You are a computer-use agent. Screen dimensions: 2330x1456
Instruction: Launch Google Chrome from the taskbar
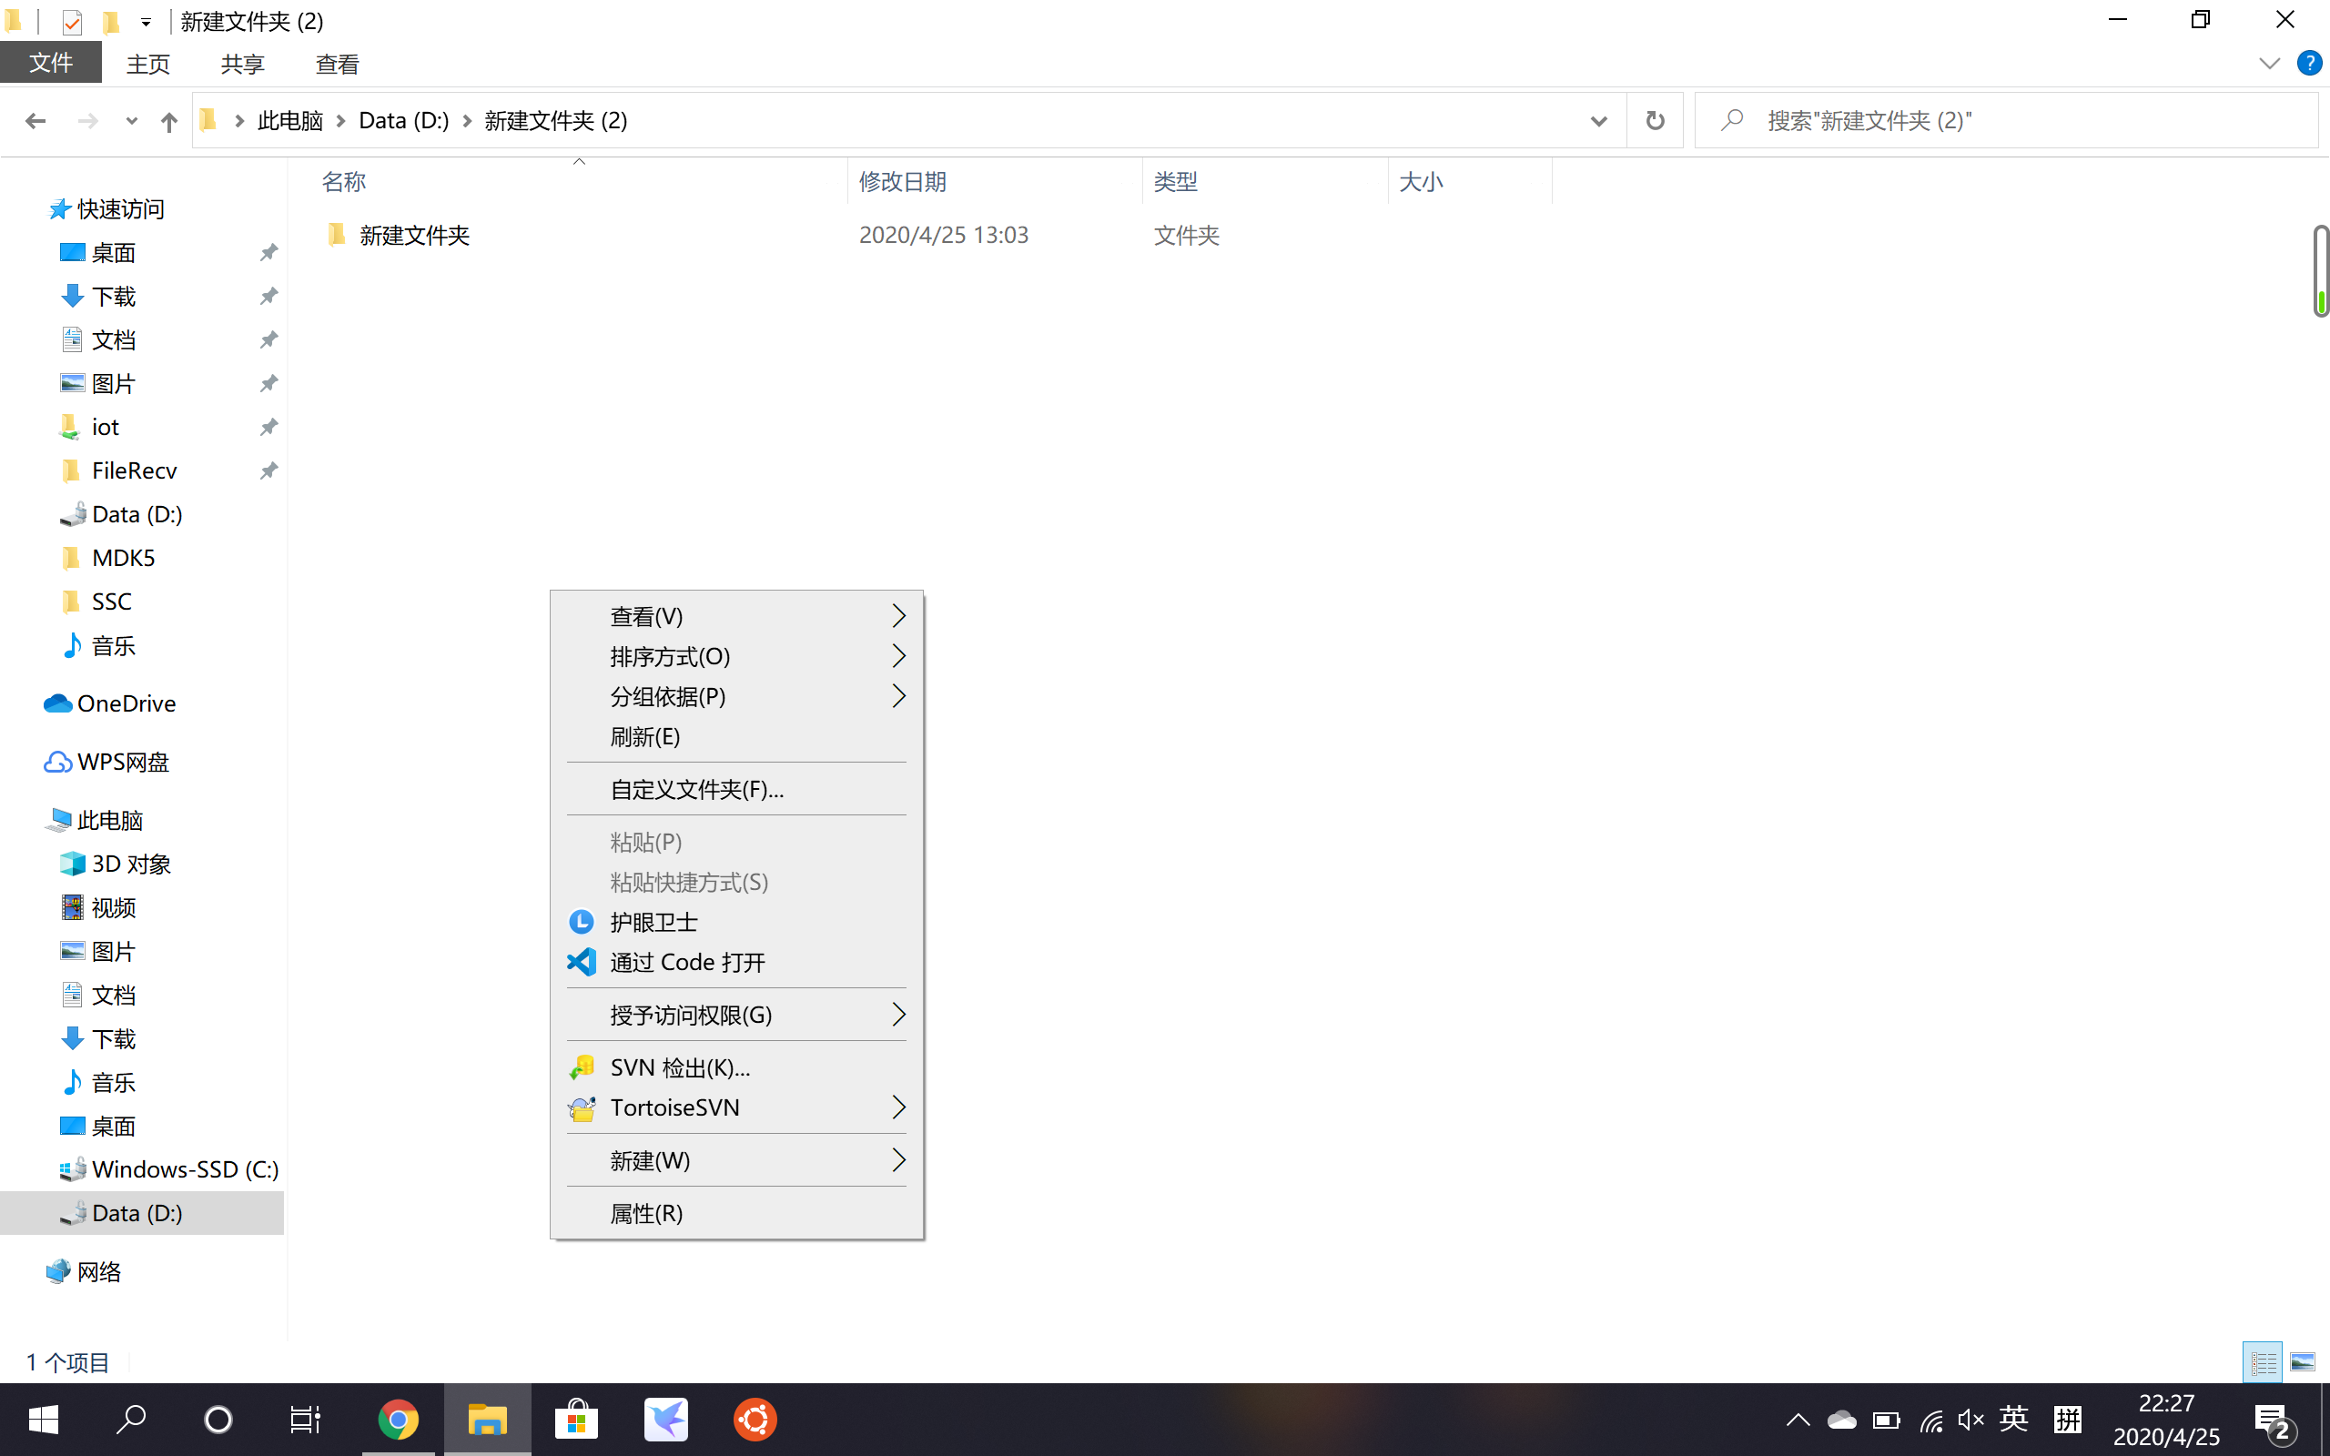click(x=400, y=1419)
